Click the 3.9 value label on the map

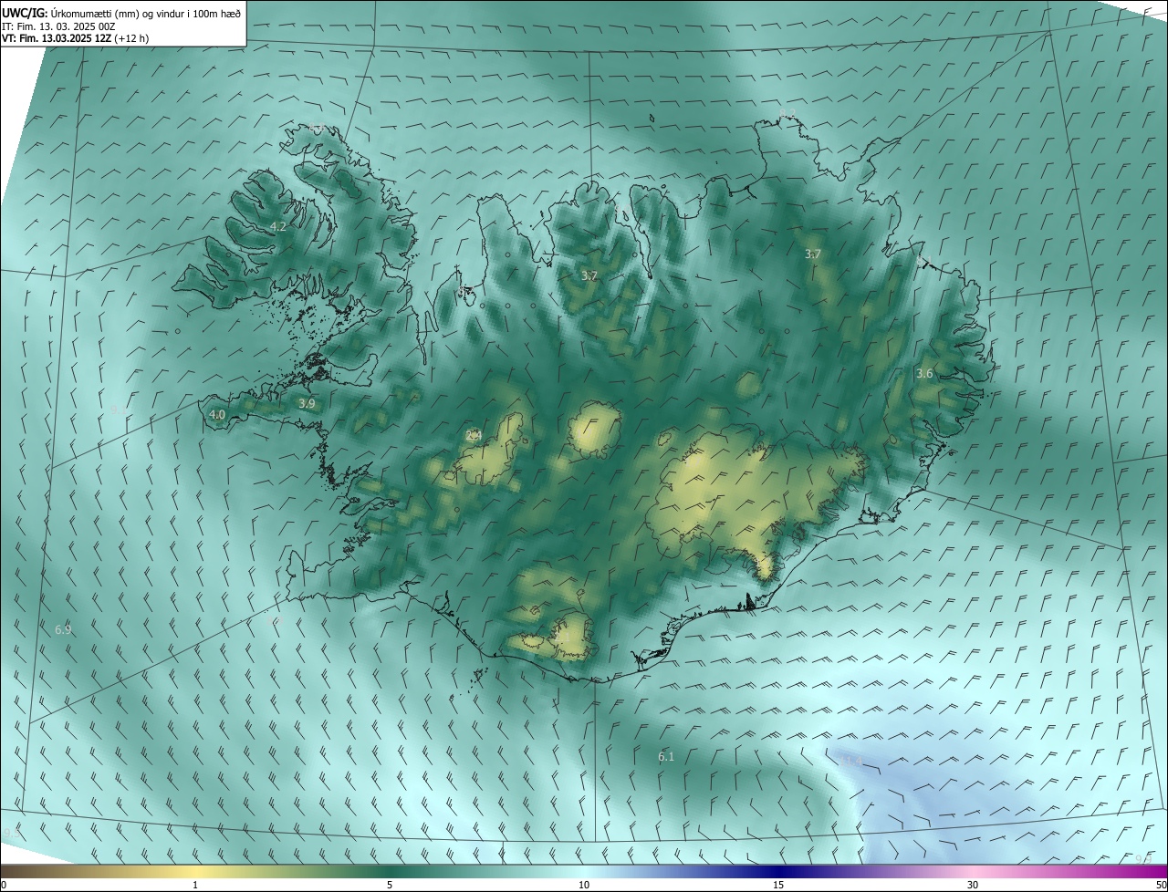click(x=307, y=403)
